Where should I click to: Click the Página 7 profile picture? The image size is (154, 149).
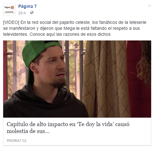coord(9,10)
